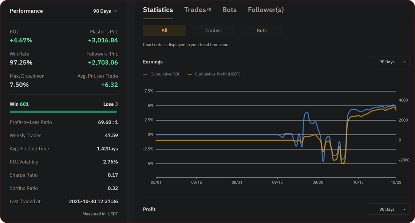Switch to the Statistics tab
The height and width of the screenshot is (223, 415).
(x=158, y=10)
